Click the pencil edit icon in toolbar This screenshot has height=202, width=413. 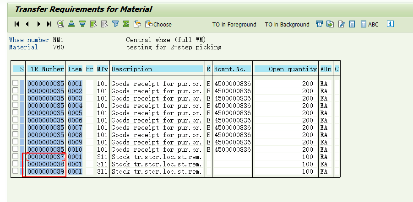coord(341,24)
